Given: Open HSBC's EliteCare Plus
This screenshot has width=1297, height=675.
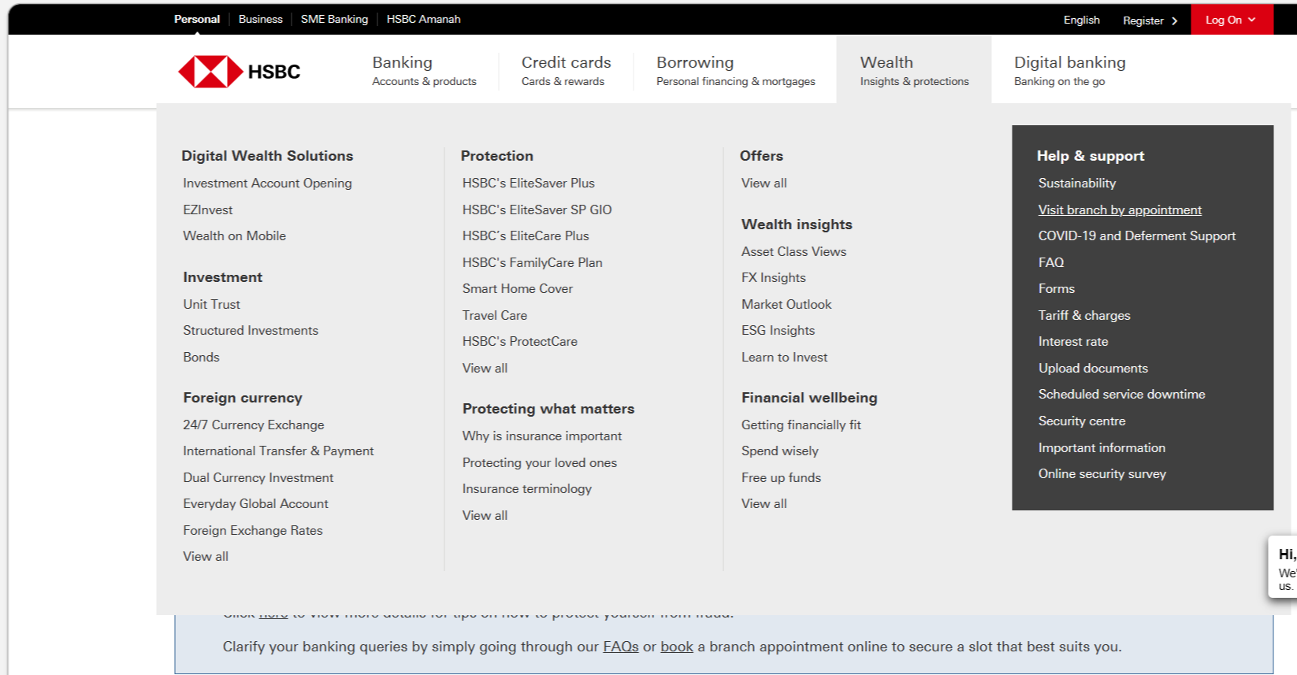Looking at the screenshot, I should [526, 236].
